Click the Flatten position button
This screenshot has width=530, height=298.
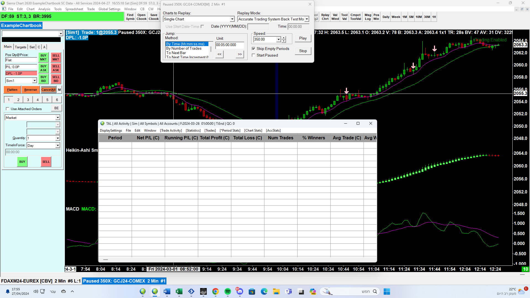(12, 90)
